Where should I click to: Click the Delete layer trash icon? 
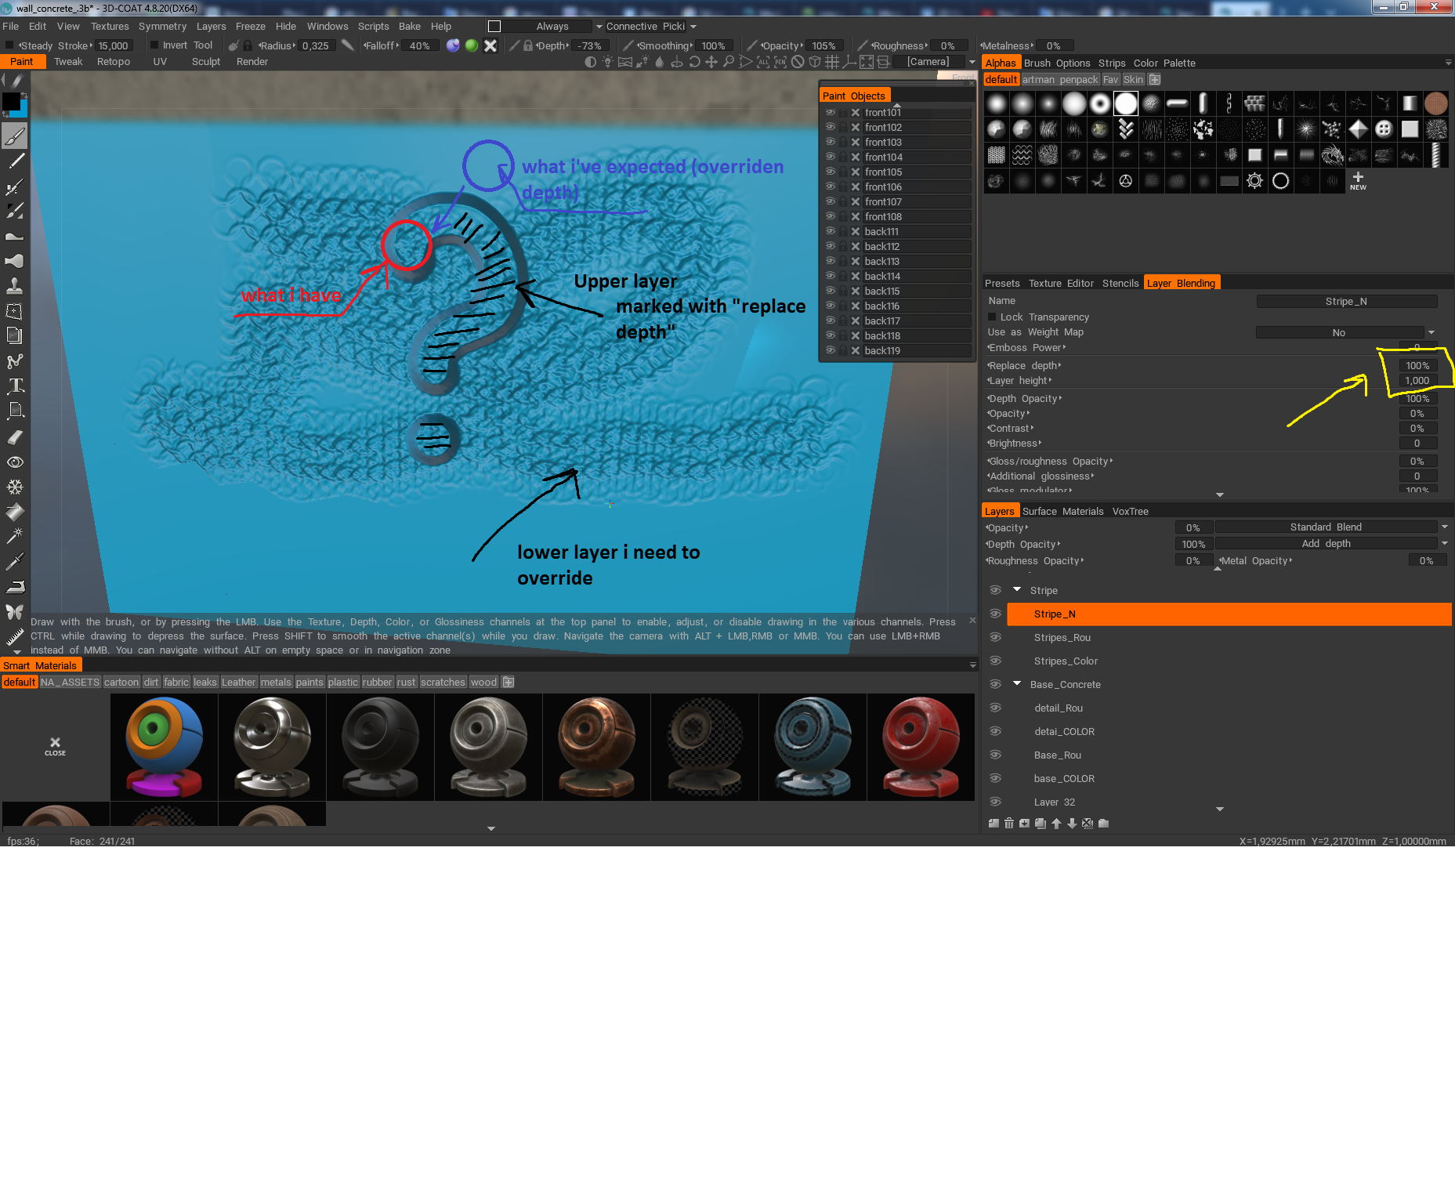coord(1009,824)
